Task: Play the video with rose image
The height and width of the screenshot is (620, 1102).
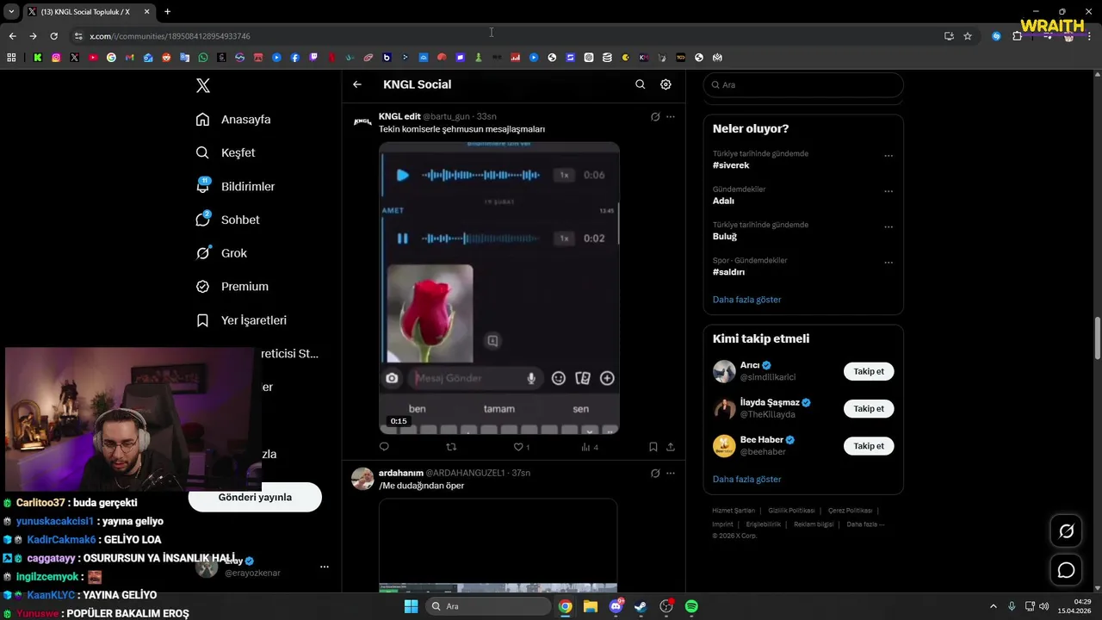Action: point(499,288)
